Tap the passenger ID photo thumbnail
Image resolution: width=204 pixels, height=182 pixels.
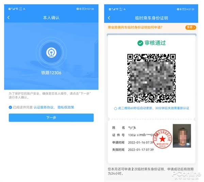pos(182,136)
